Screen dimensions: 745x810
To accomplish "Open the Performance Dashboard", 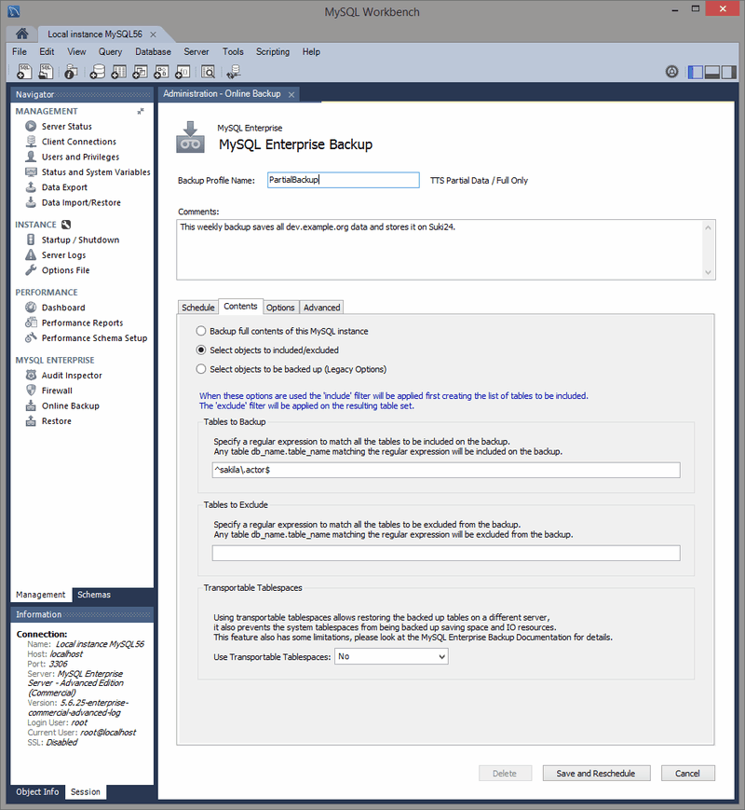I will (63, 308).
